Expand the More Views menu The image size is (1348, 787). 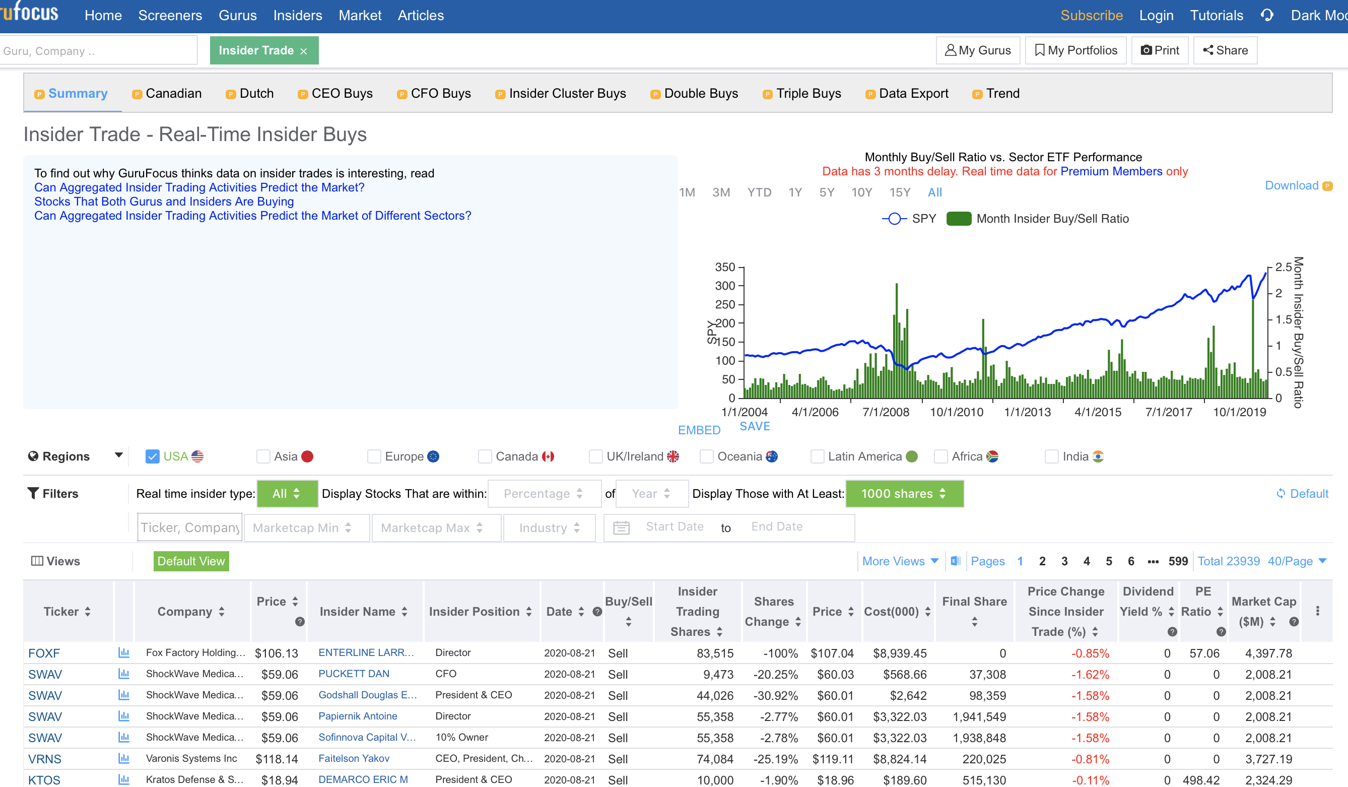(x=900, y=561)
